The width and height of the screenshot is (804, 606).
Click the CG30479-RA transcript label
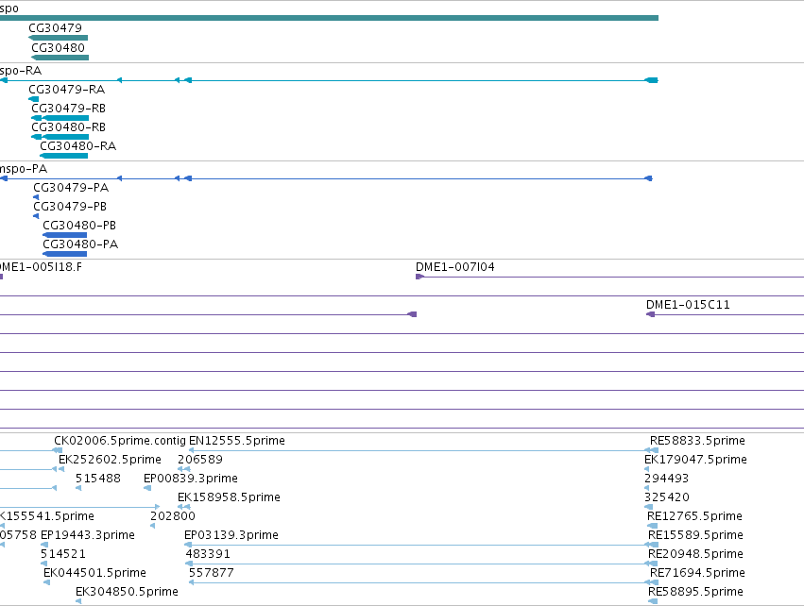pos(67,90)
